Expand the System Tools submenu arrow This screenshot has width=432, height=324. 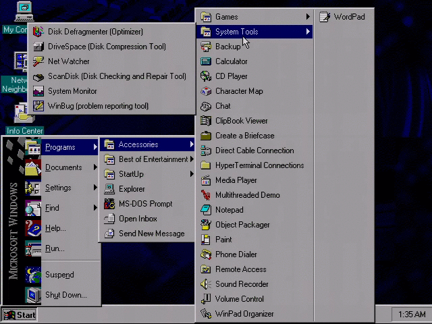coord(308,32)
